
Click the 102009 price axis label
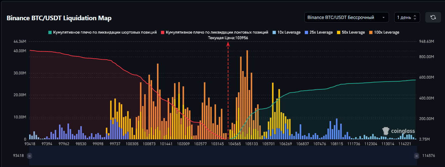tap(184, 144)
